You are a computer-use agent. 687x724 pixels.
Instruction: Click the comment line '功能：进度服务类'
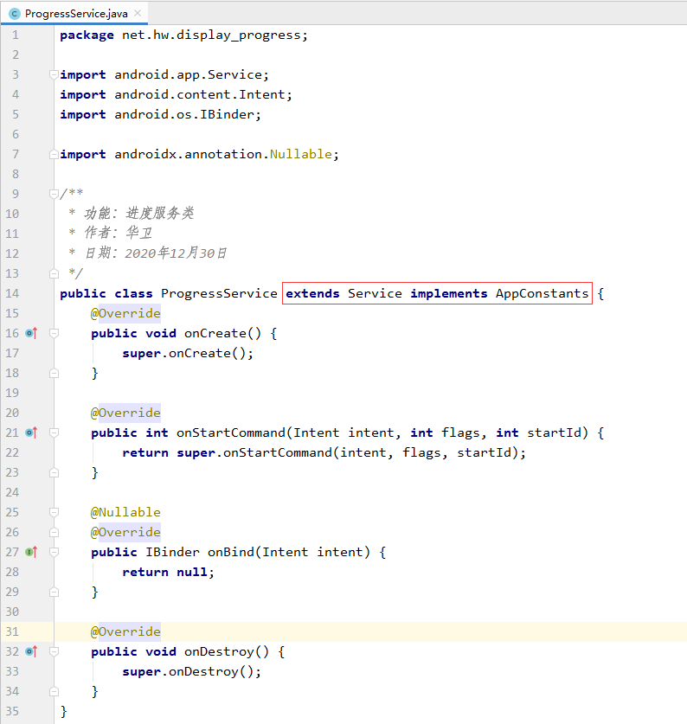point(138,213)
